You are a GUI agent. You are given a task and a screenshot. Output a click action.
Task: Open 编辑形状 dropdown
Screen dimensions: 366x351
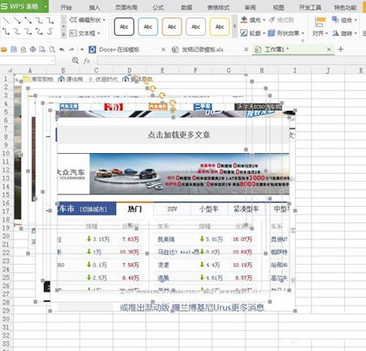pyautogui.click(x=87, y=20)
